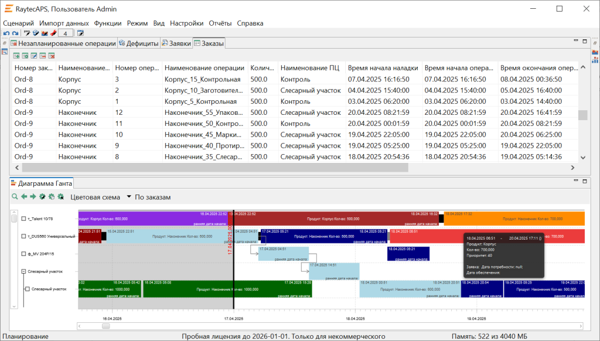
Task: Click the factory icon on right sidebar
Action: [x=595, y=52]
